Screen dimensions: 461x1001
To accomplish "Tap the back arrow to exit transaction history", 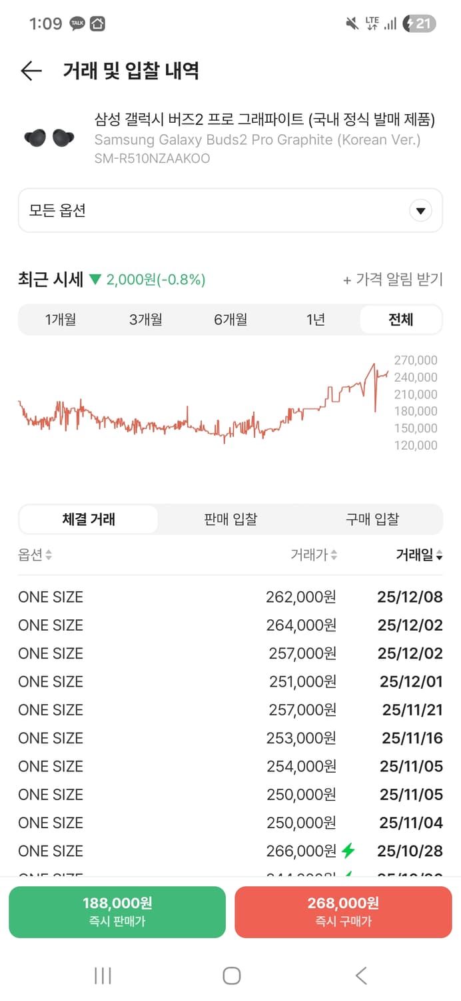I will tap(31, 71).
